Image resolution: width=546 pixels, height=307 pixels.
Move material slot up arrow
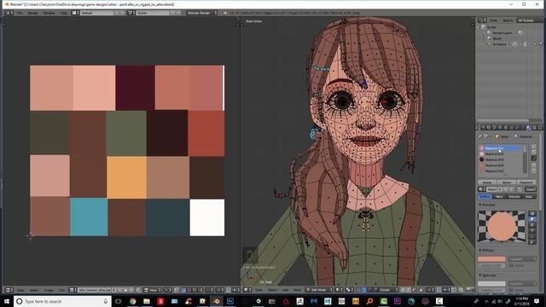(x=534, y=165)
